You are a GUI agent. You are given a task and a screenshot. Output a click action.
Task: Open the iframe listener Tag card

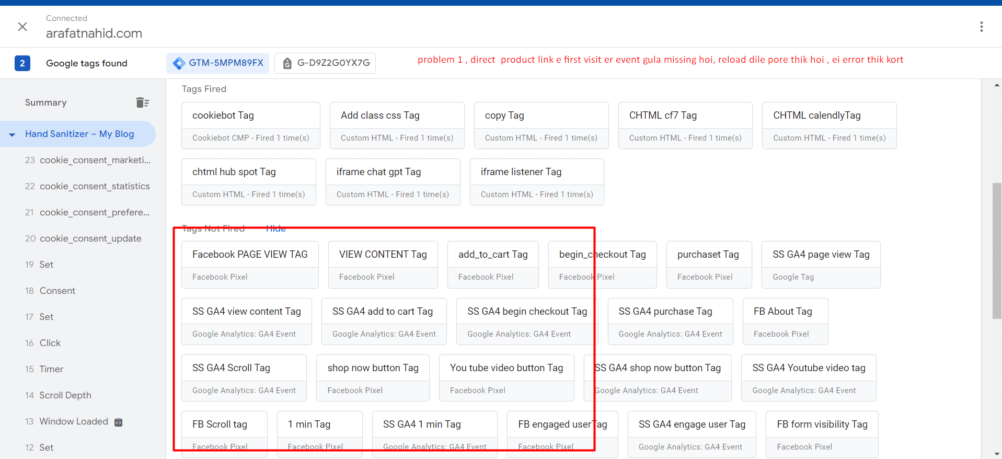[537, 182]
